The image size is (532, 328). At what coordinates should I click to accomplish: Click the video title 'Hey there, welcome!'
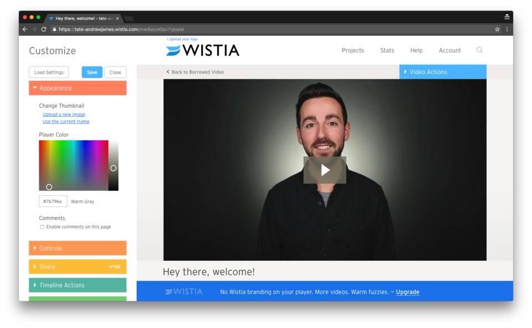(209, 271)
